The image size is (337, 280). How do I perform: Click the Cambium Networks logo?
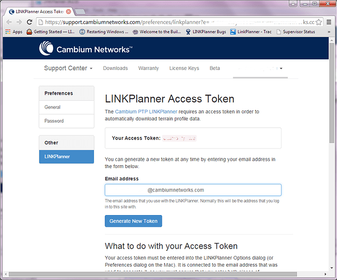(x=86, y=48)
